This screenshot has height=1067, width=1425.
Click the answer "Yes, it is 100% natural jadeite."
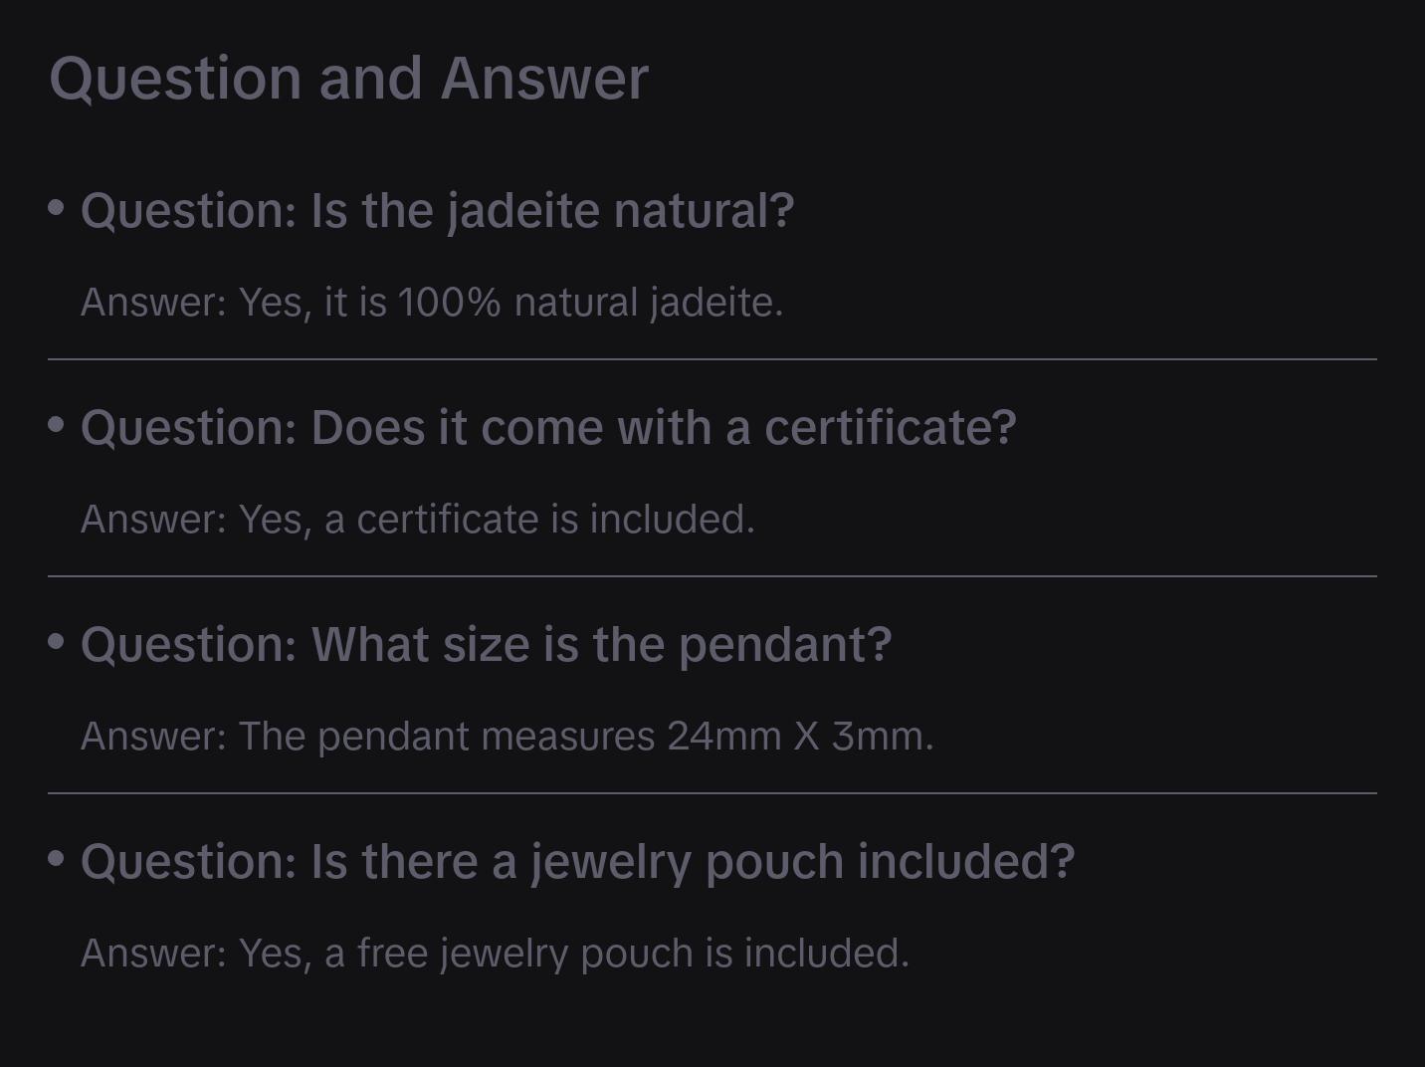432,303
